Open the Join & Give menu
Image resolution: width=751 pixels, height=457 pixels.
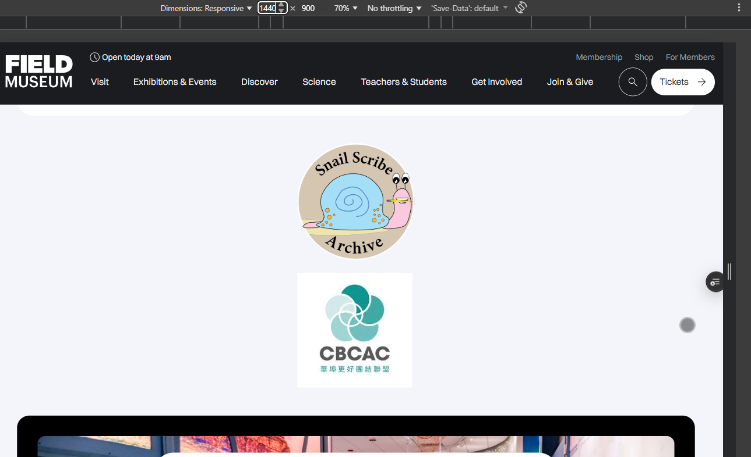click(570, 82)
